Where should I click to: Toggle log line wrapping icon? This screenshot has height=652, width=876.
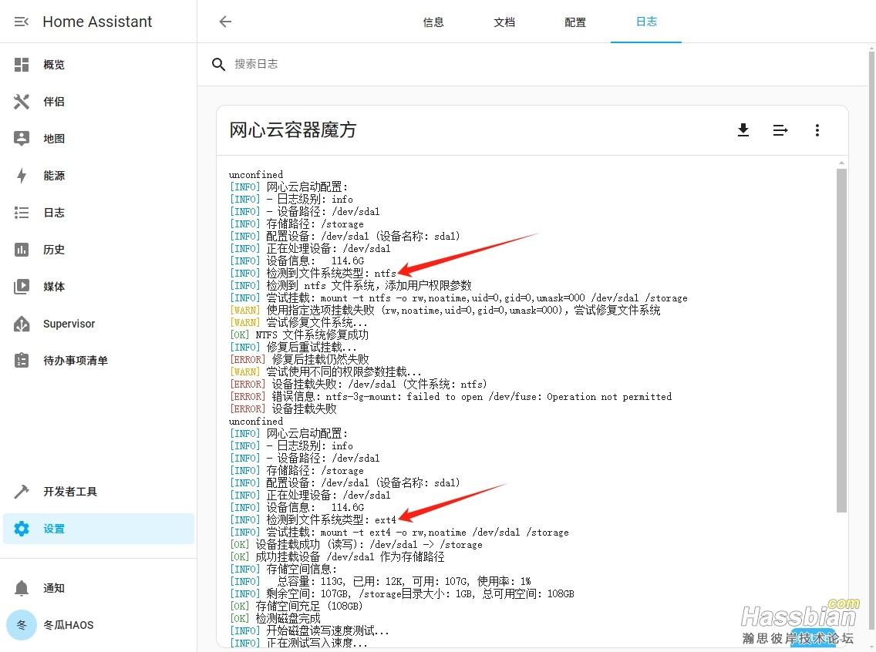click(x=780, y=130)
